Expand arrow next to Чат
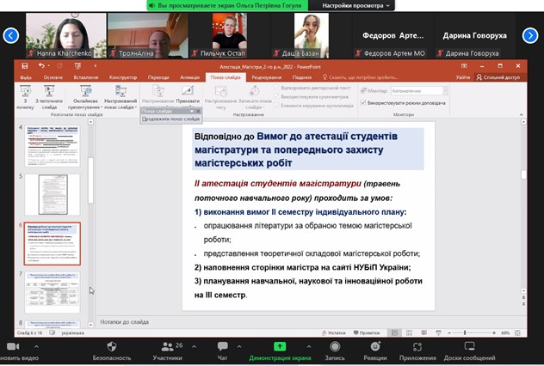544x366 pixels. point(239,346)
